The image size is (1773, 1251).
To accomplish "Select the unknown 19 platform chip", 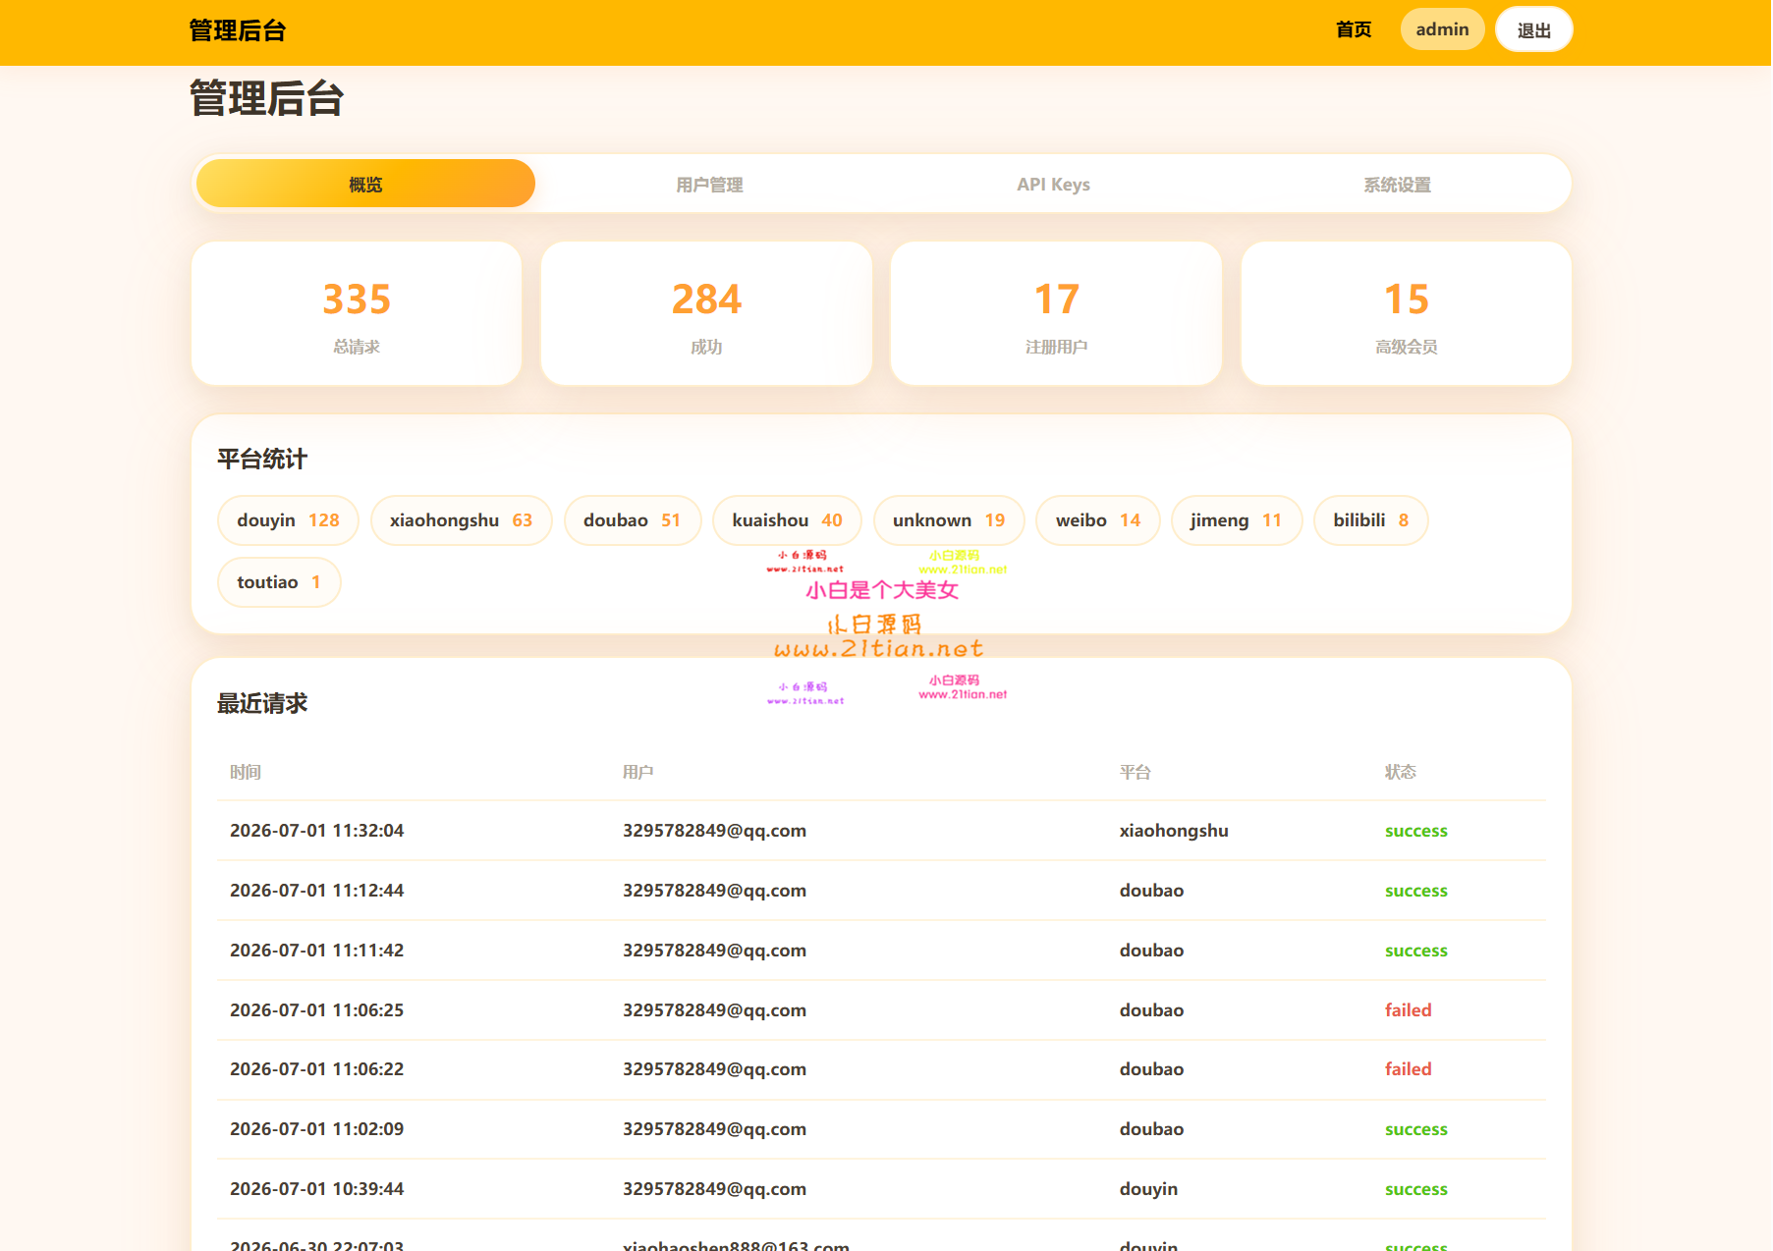I will point(949,520).
